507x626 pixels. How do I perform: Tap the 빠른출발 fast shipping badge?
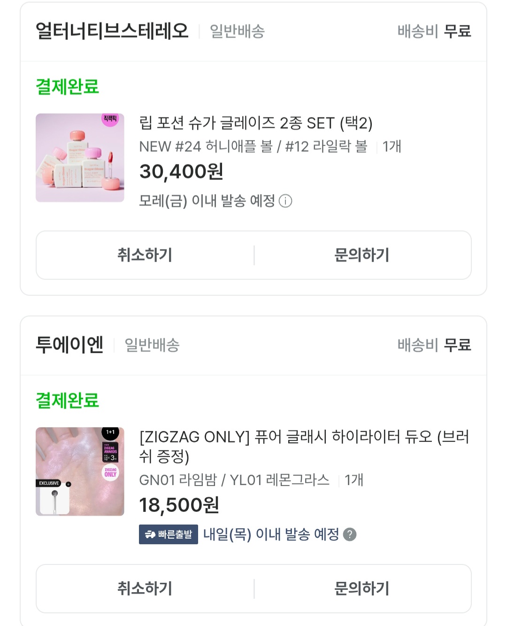pyautogui.click(x=169, y=534)
